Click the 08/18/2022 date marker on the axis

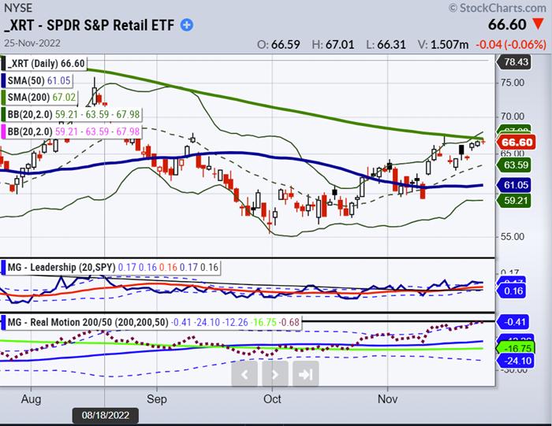[x=106, y=413]
